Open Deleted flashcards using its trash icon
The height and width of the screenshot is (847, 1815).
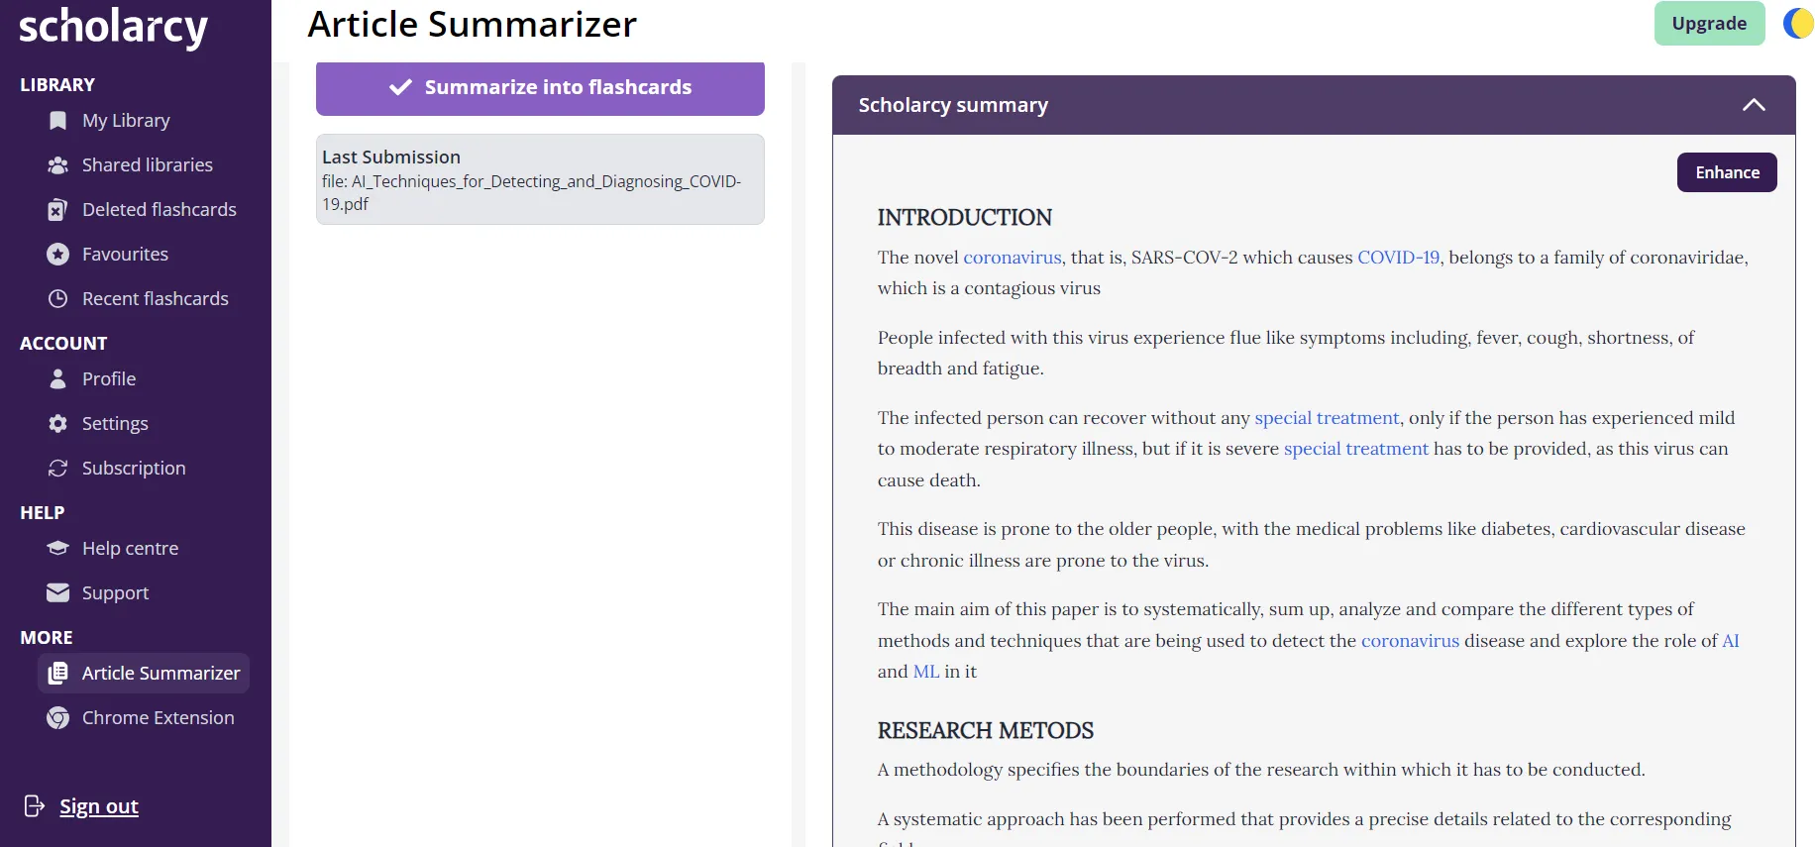57,209
